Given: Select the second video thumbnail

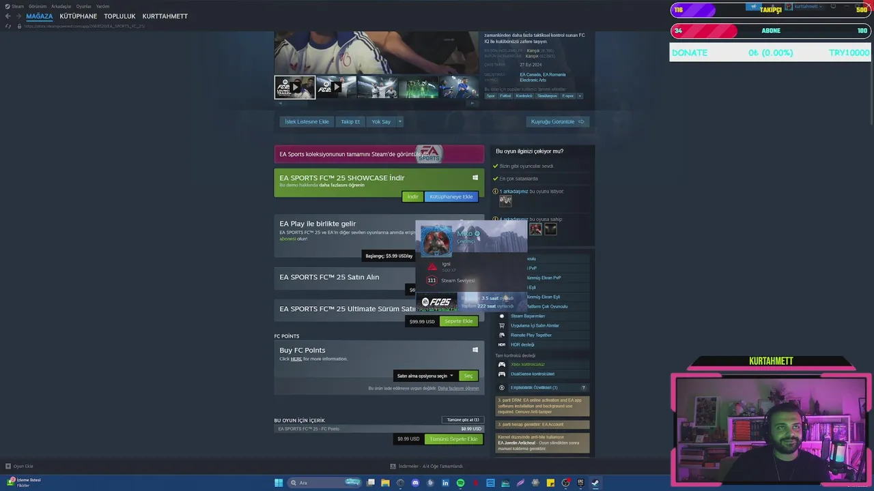Looking at the screenshot, I should [x=336, y=87].
